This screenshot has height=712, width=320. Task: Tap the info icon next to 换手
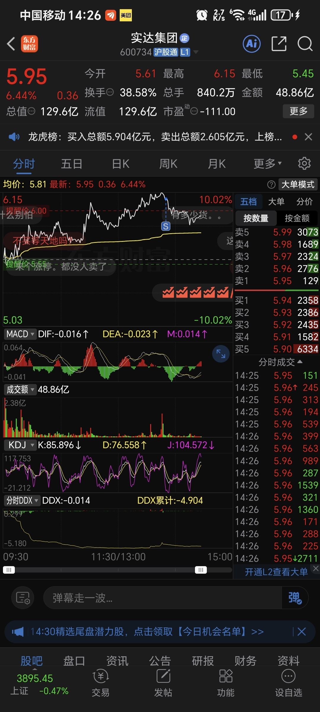pyautogui.click(x=110, y=92)
